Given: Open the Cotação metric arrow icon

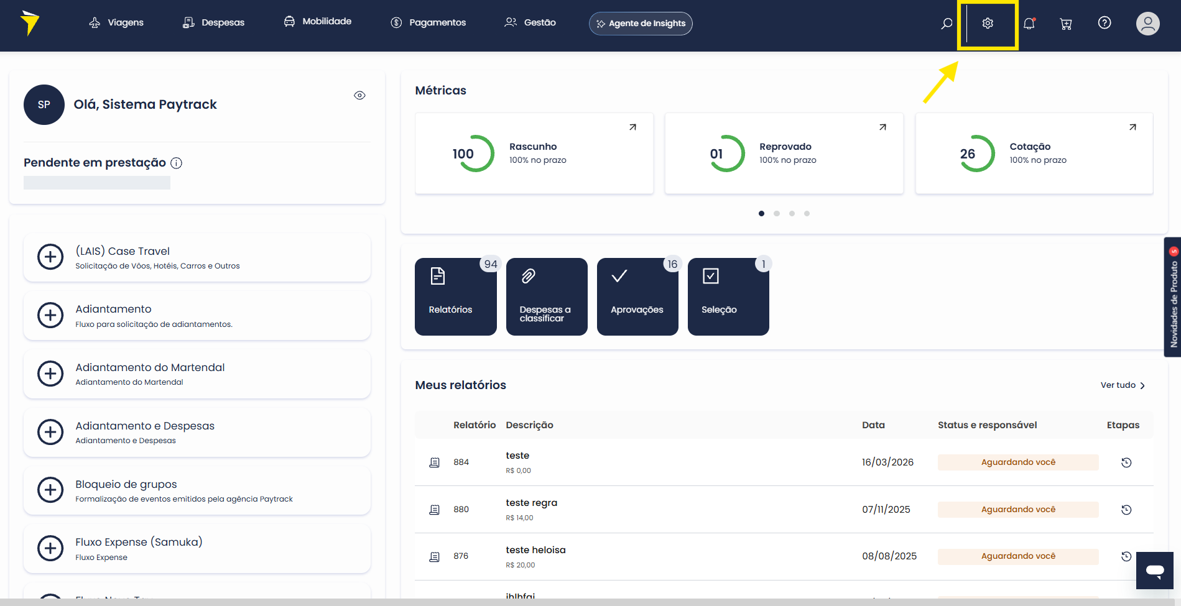Looking at the screenshot, I should click(x=1132, y=127).
